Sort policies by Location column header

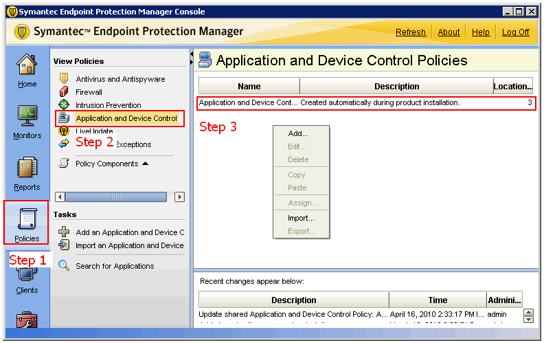pyautogui.click(x=513, y=86)
